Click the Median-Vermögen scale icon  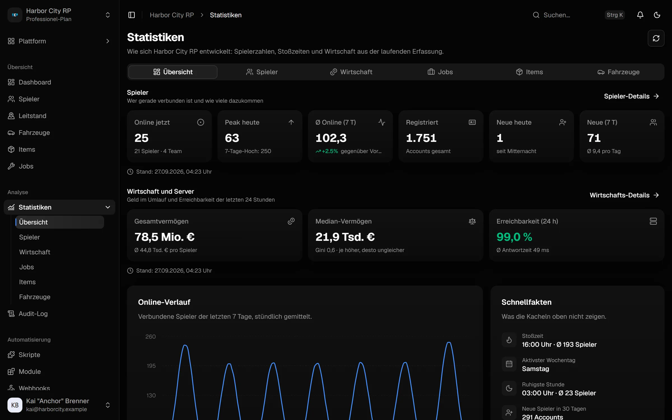tap(472, 221)
